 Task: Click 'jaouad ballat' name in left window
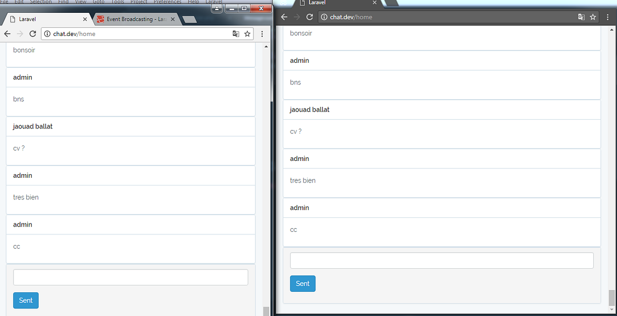(x=33, y=126)
